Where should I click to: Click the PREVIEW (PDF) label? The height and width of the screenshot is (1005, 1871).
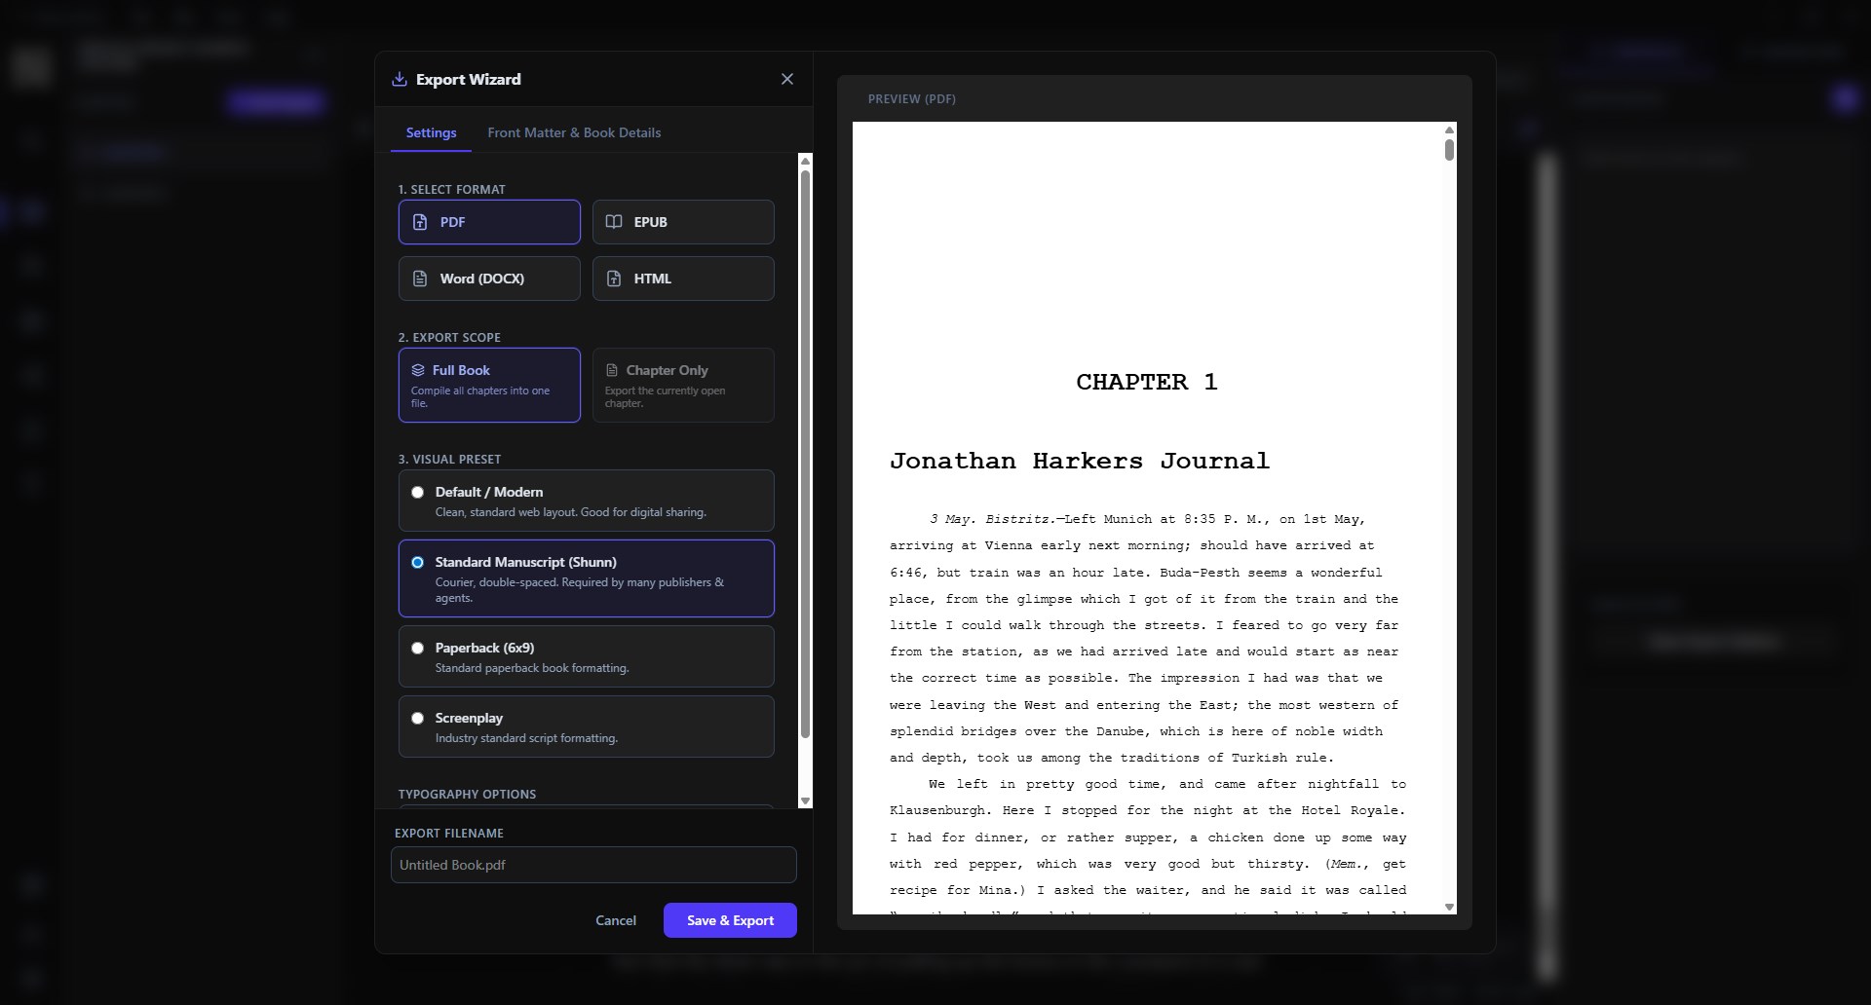click(912, 99)
